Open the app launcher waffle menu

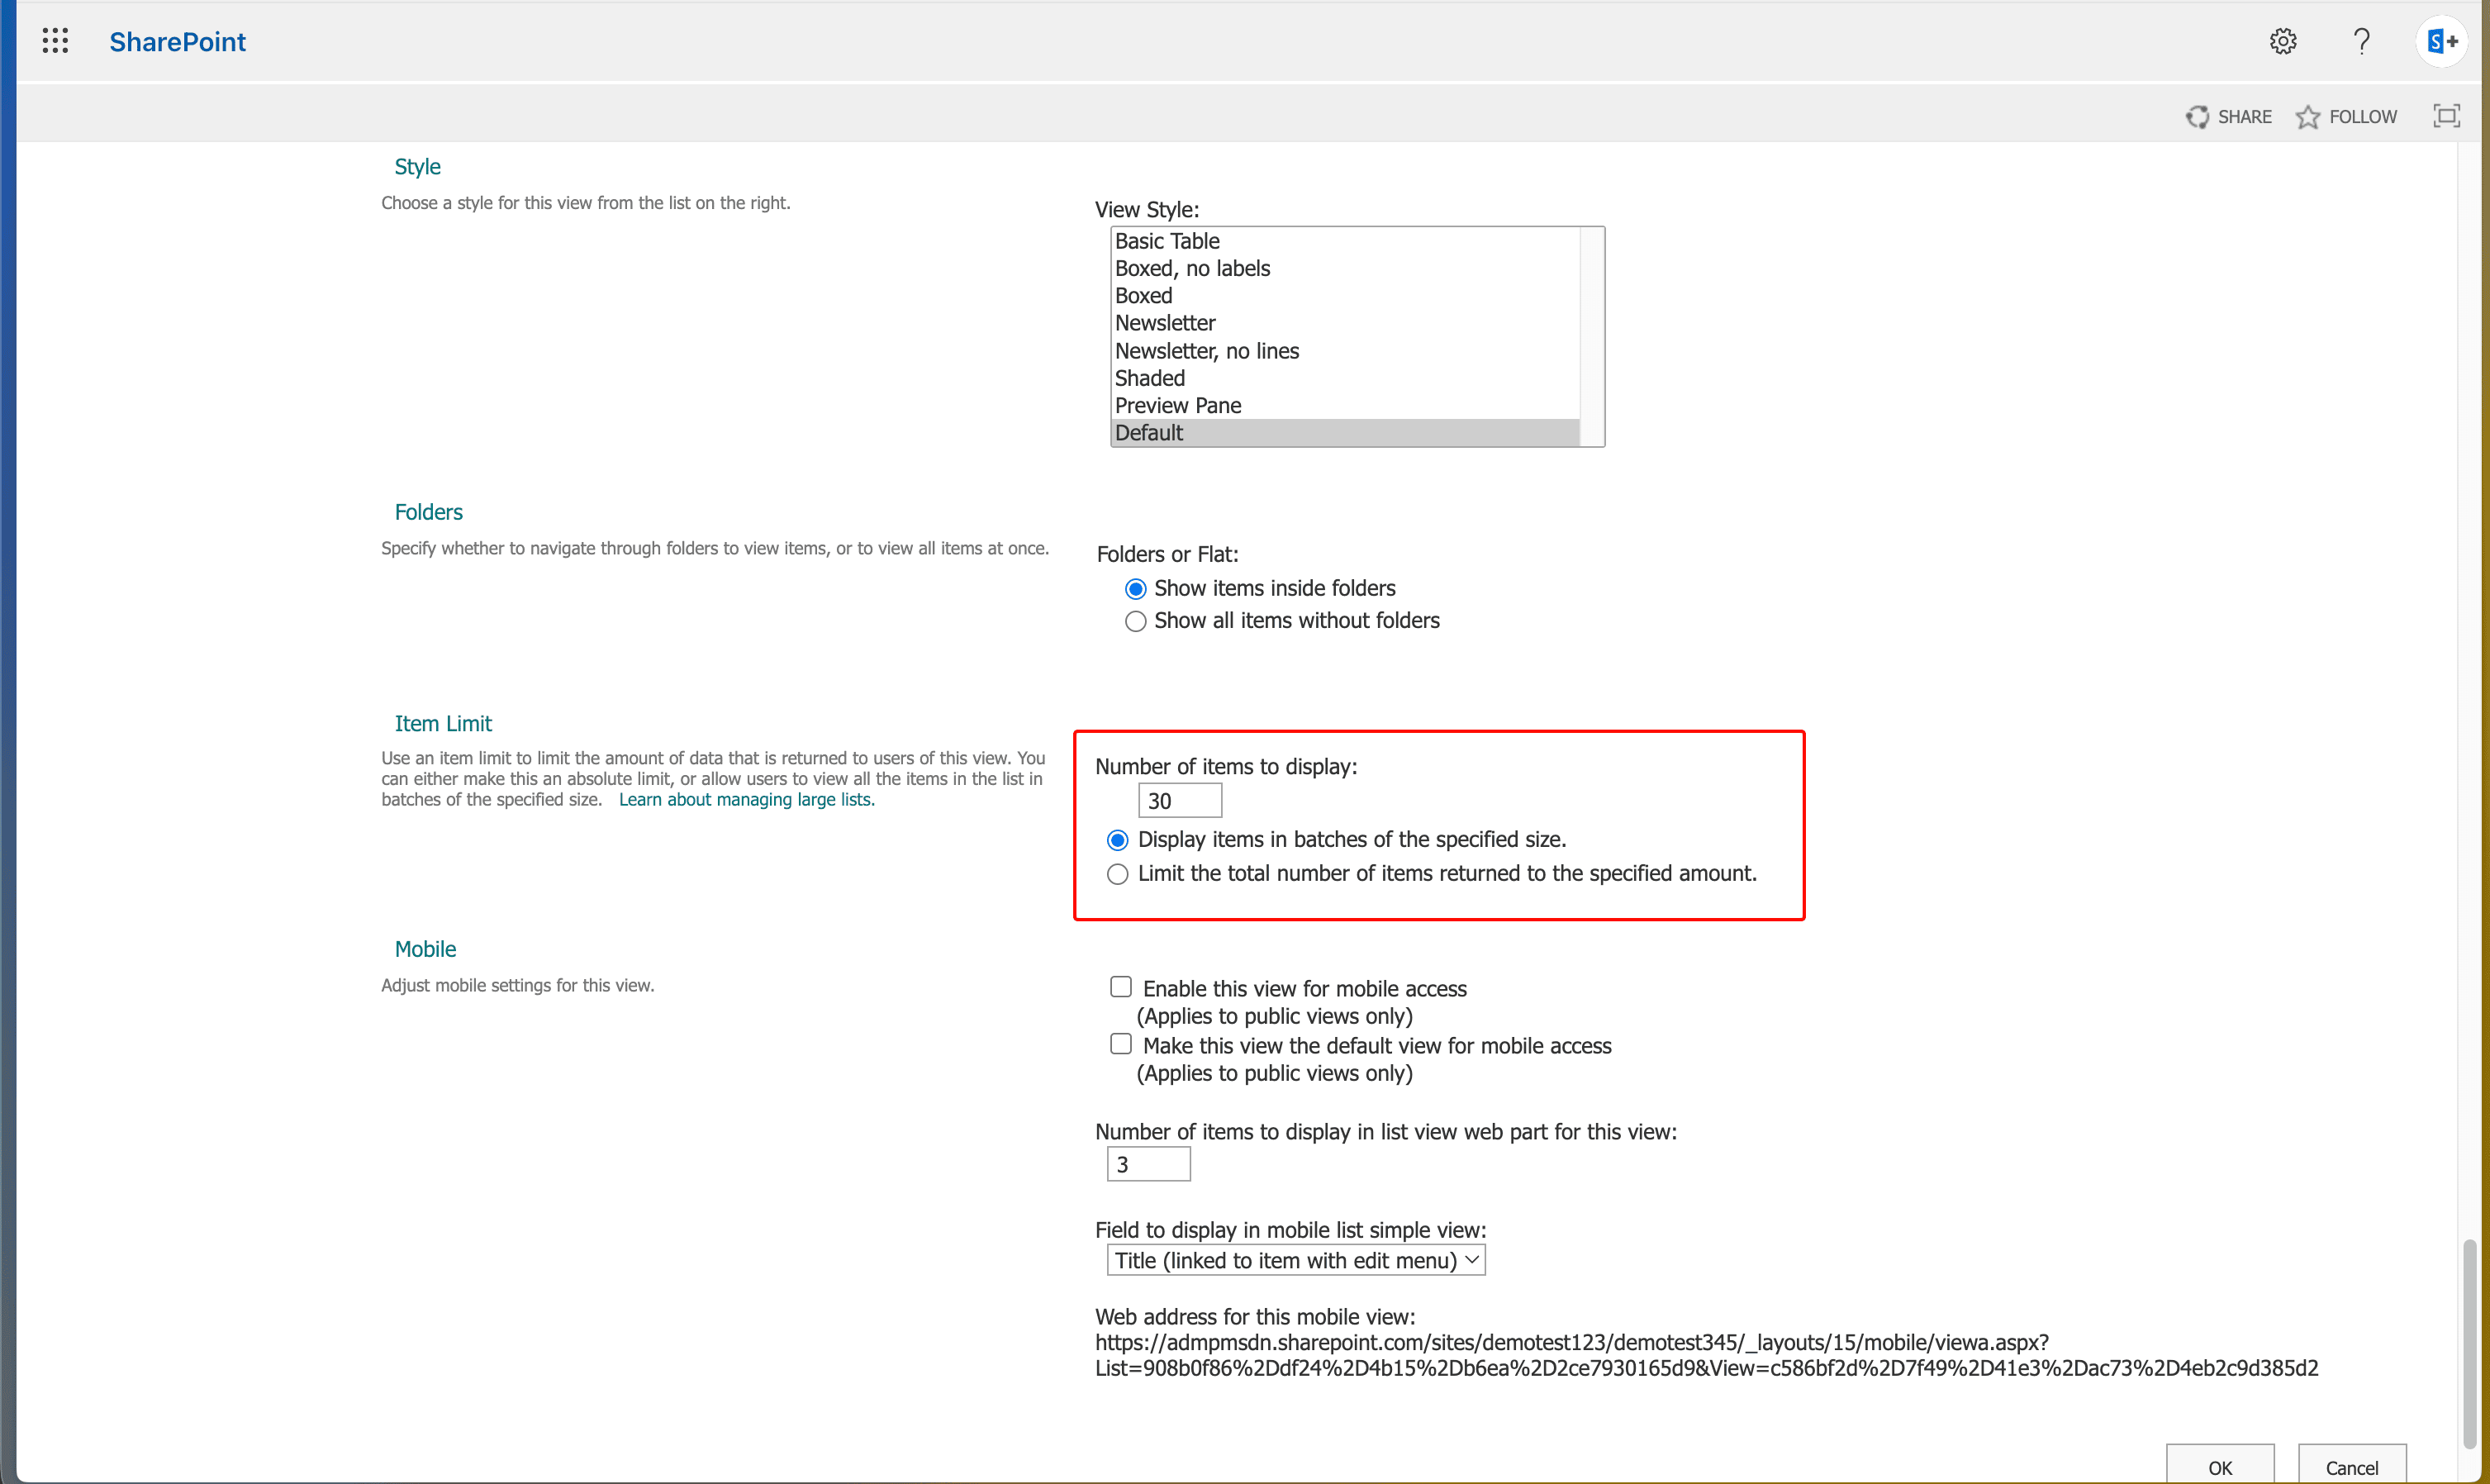(55, 41)
